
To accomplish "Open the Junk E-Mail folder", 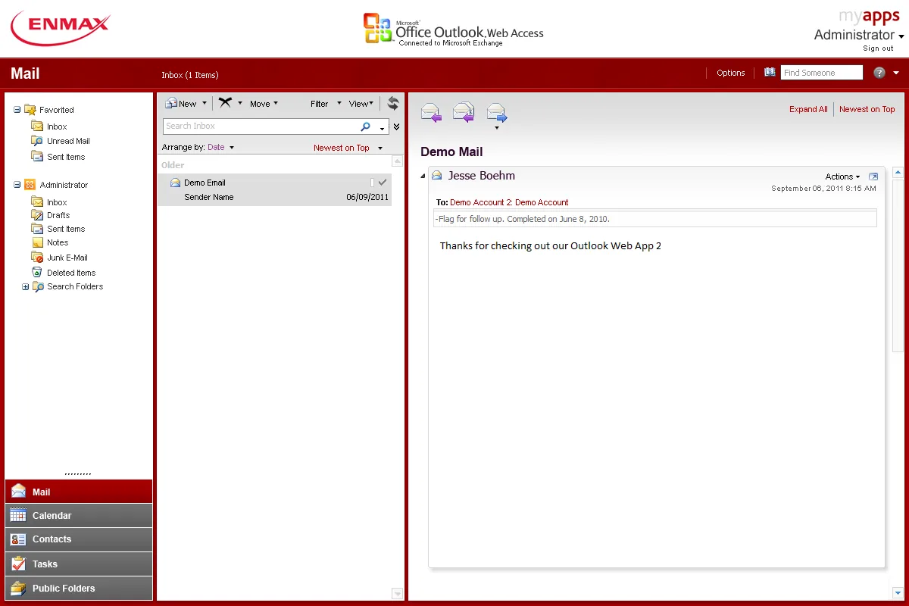I will (x=60, y=258).
